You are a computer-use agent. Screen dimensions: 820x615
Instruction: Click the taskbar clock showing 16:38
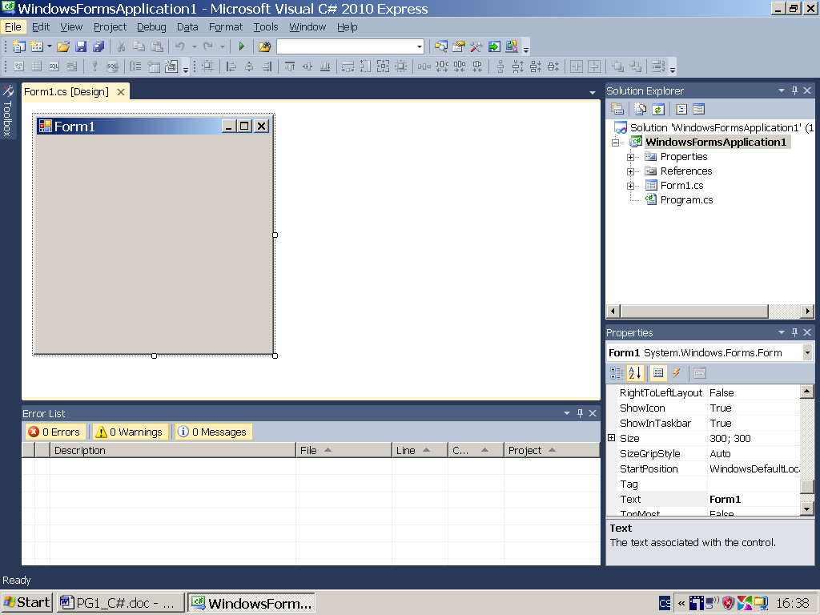point(793,603)
